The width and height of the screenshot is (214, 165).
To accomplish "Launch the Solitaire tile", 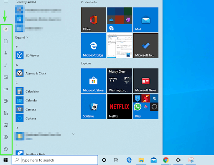I will pyautogui.click(x=94, y=107).
